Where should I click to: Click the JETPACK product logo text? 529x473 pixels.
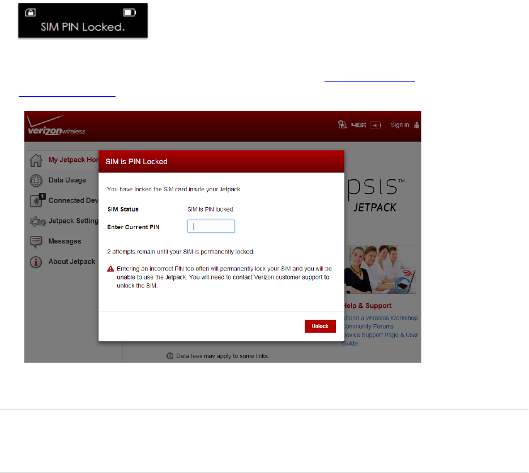375,207
